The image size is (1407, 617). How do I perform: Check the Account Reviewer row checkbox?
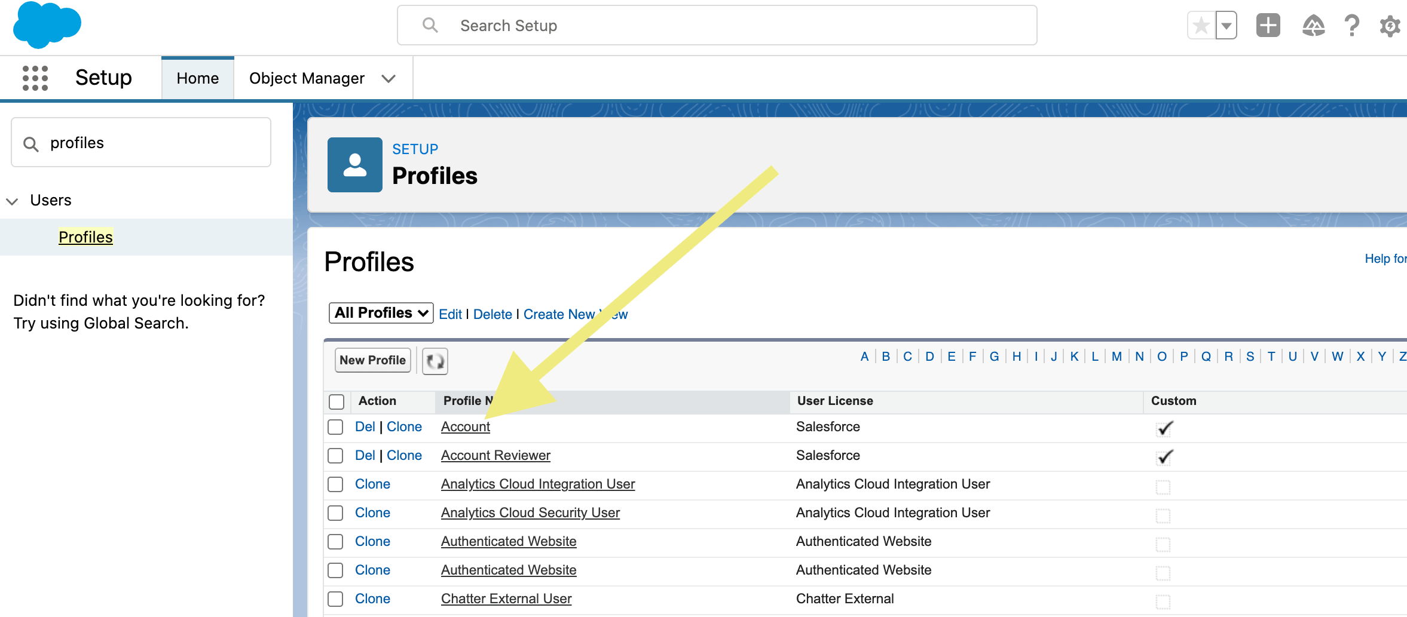point(336,455)
